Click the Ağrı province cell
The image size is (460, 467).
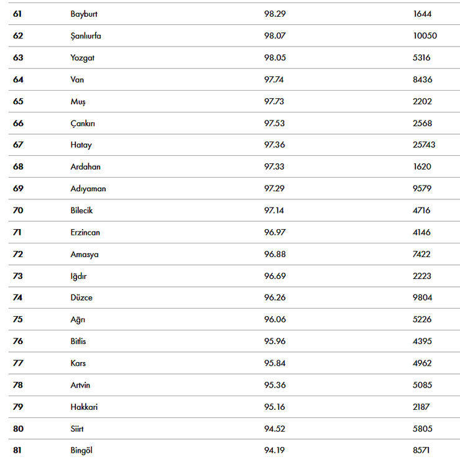pyautogui.click(x=78, y=319)
